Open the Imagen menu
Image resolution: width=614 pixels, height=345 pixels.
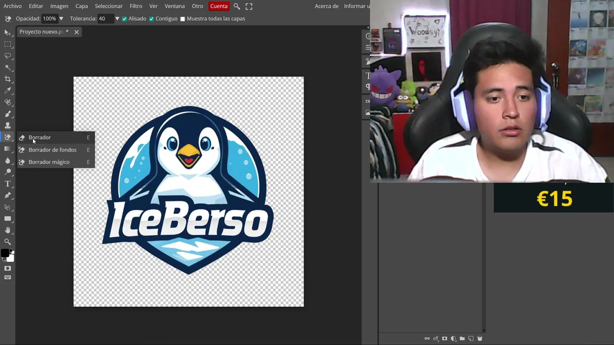pos(59,6)
